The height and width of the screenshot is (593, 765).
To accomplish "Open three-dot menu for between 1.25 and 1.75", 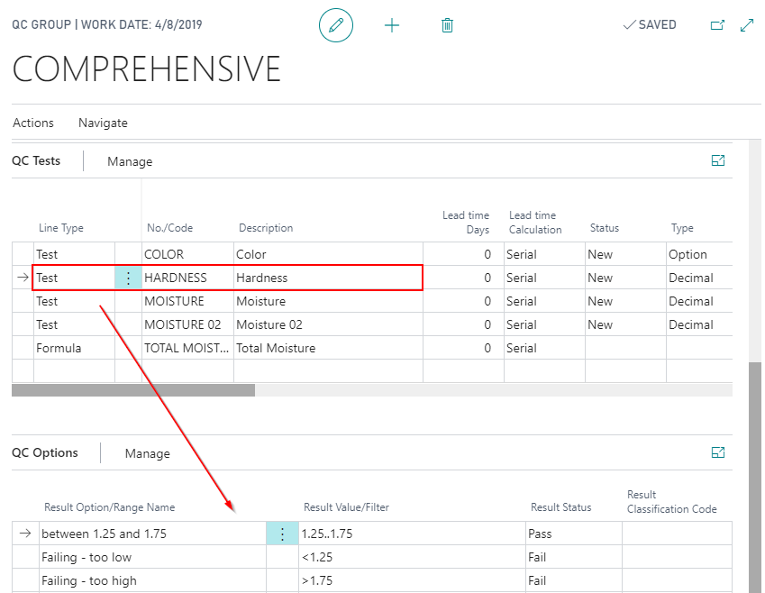I will coord(282,534).
